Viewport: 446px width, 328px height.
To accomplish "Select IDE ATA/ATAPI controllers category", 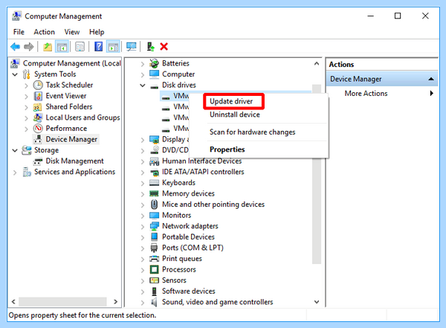I will coord(203,172).
